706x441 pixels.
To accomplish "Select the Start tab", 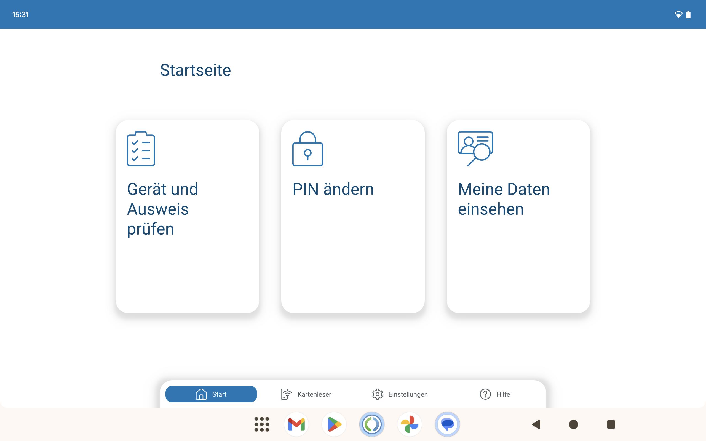I will (211, 394).
